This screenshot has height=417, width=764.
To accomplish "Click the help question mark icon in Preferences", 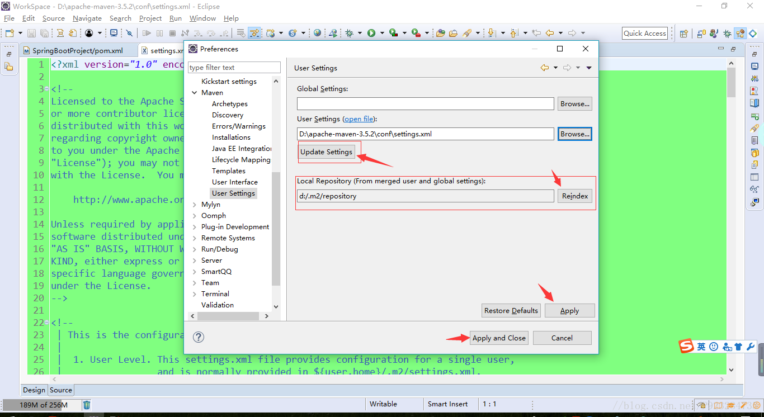I will pos(199,337).
